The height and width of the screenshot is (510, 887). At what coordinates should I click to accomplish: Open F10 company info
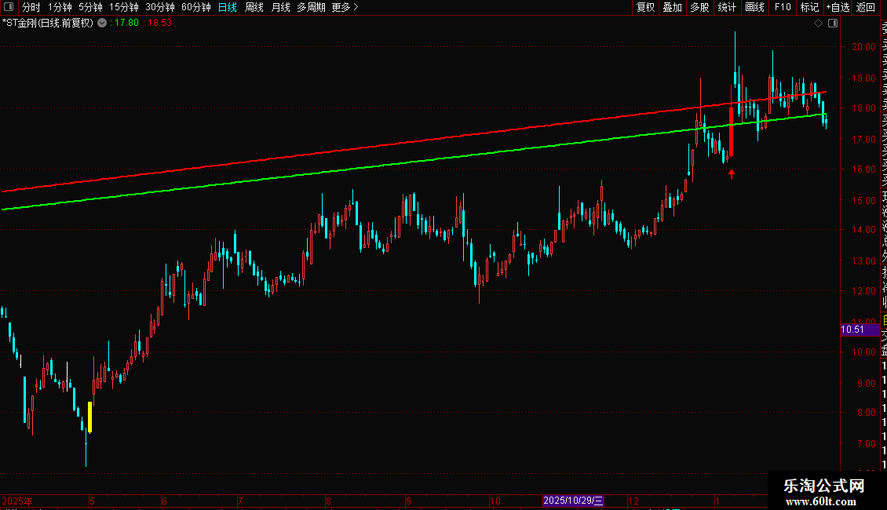(x=783, y=7)
